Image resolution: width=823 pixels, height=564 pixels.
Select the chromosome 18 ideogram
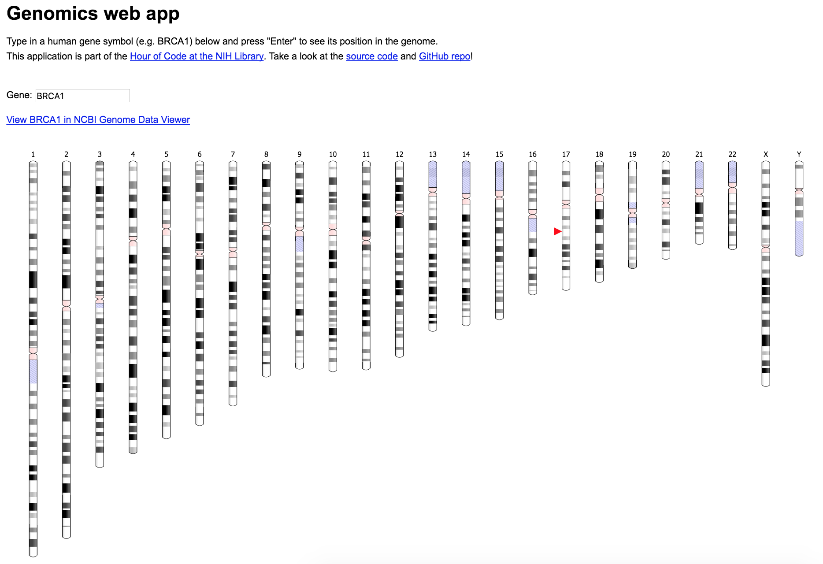click(x=599, y=222)
